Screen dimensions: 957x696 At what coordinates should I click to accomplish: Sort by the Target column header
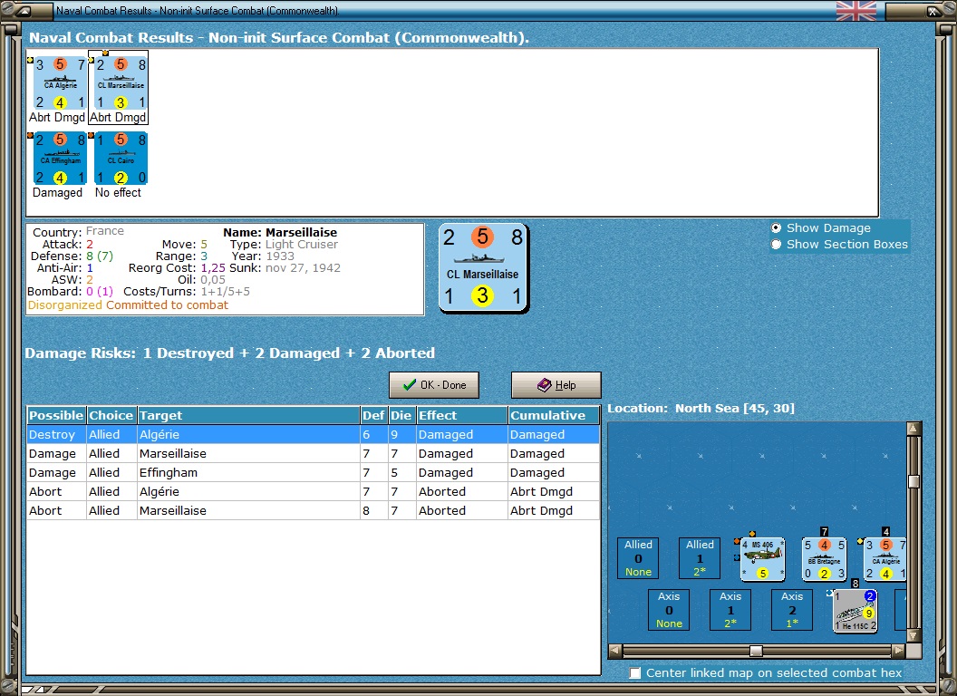[x=248, y=415]
